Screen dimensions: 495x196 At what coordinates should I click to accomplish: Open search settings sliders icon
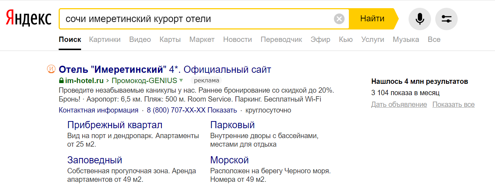coord(446,19)
